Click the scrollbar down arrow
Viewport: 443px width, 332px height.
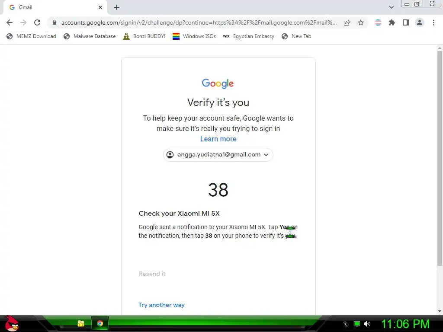440,311
